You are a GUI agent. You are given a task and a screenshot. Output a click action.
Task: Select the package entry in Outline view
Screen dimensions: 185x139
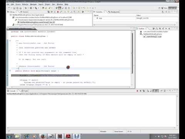pos(154,32)
